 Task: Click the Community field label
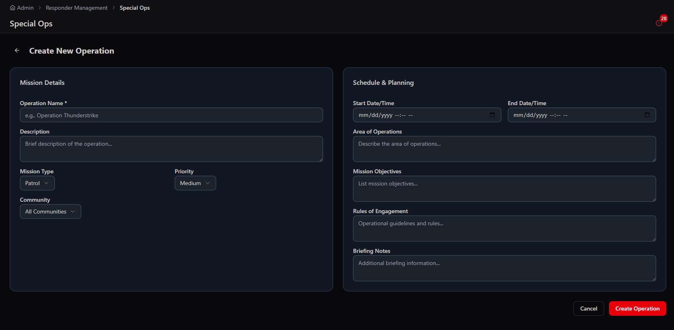click(35, 200)
